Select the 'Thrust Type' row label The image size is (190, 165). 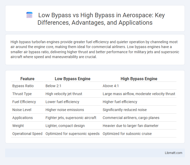[x=22, y=94]
